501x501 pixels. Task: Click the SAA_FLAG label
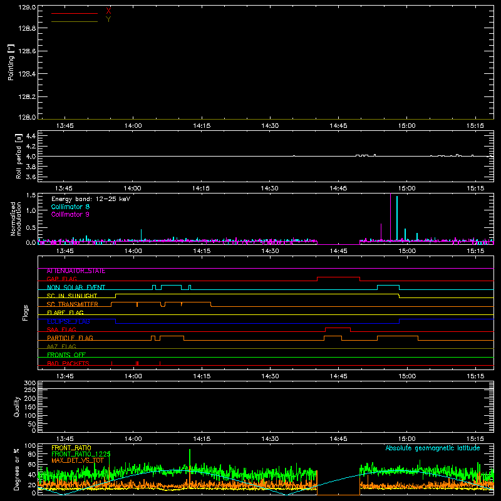61,329
